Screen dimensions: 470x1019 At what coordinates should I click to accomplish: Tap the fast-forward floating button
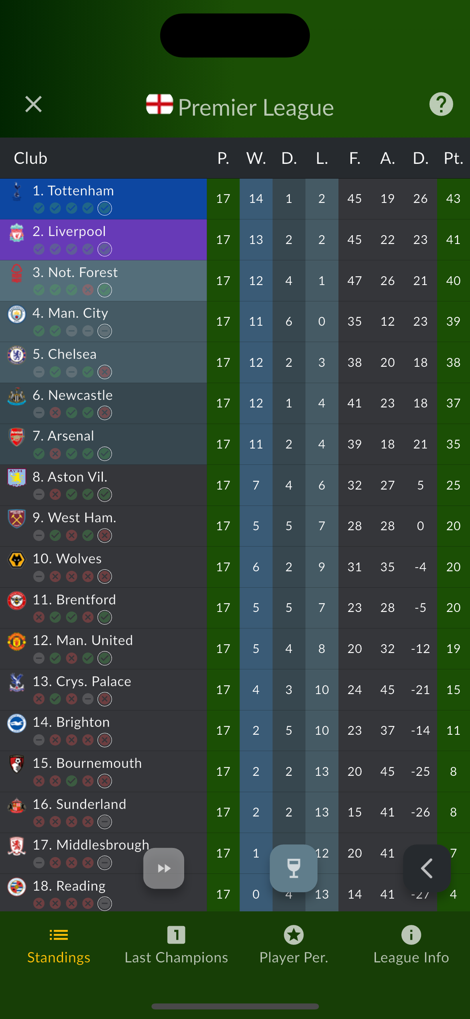pyautogui.click(x=164, y=868)
